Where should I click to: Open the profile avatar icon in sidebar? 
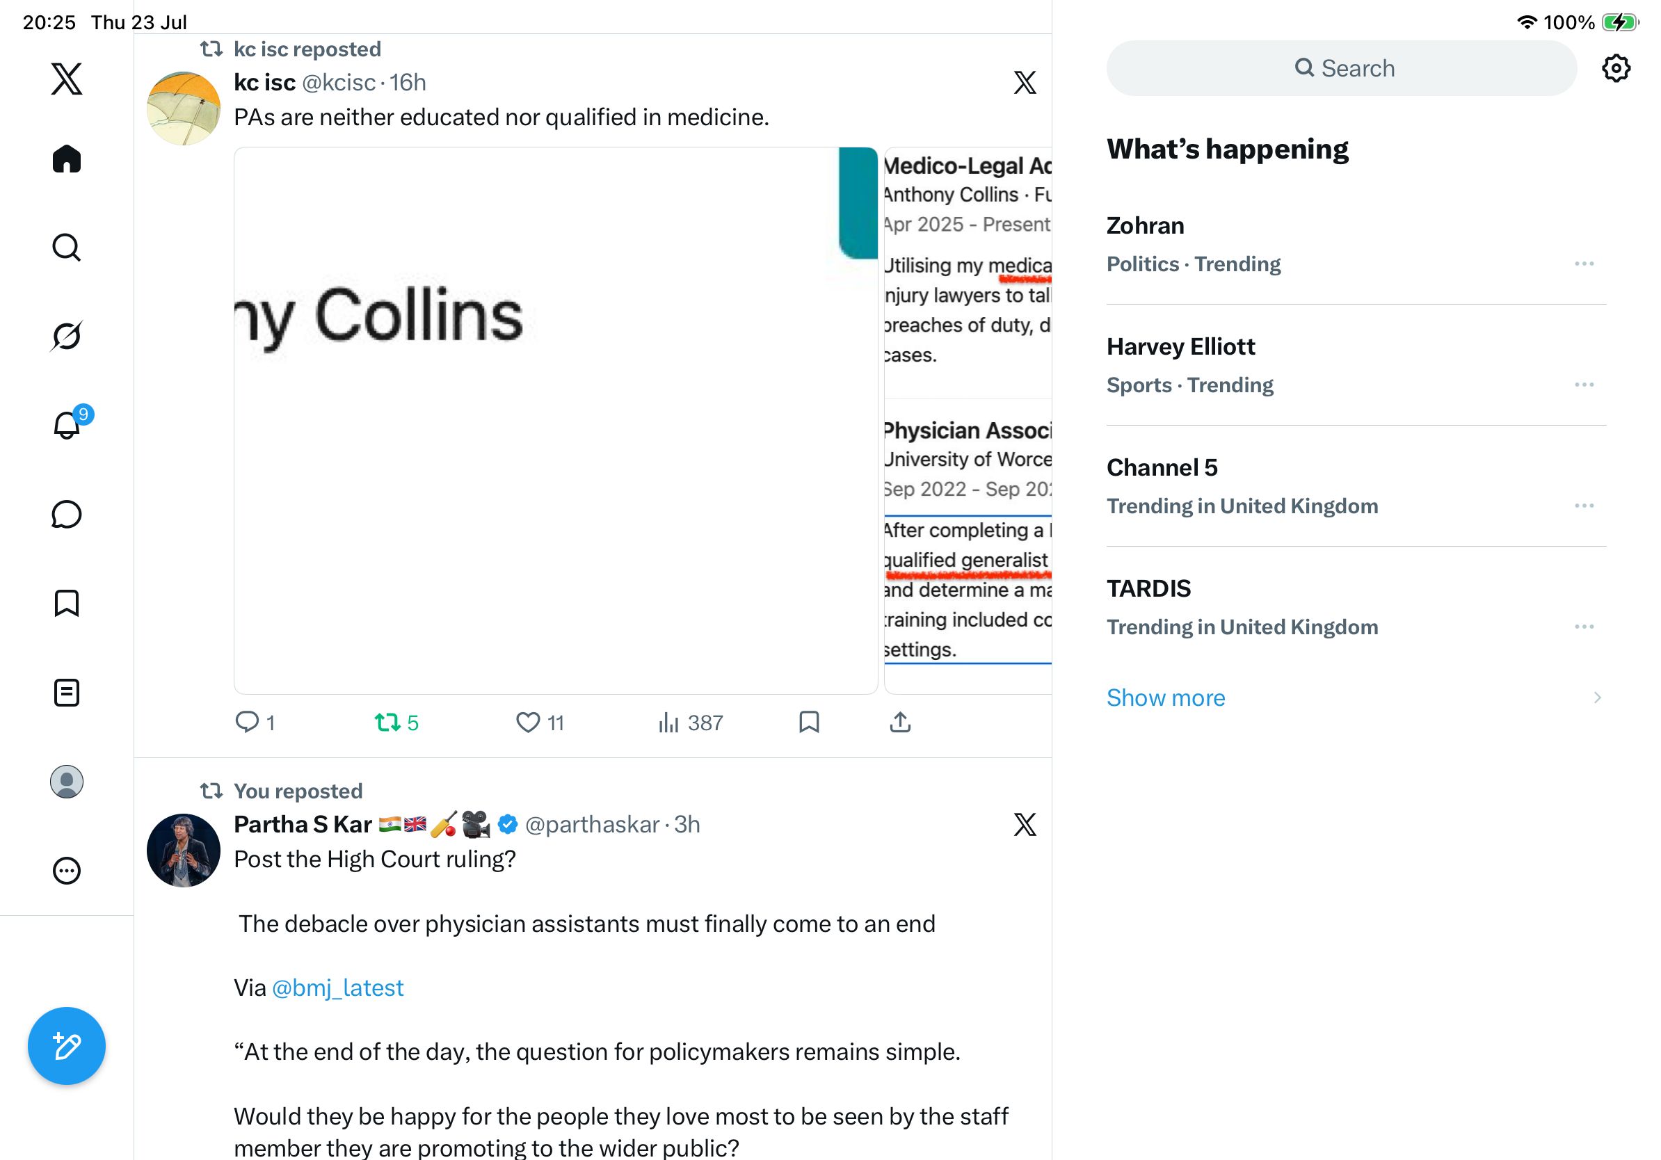click(67, 782)
